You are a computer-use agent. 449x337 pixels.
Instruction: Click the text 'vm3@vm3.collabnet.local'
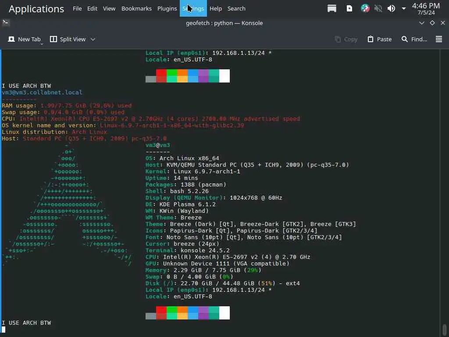click(42, 92)
